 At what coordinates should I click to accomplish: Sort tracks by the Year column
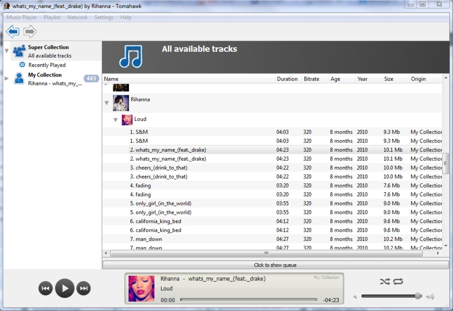click(x=368, y=79)
